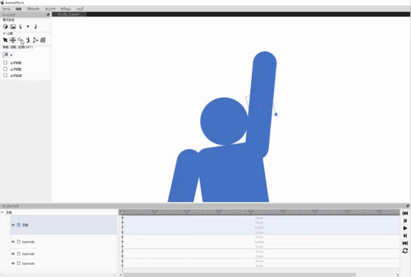Click the timeline horizontal scrollbar thumb
This screenshot has height=277, width=411.
(239, 275)
